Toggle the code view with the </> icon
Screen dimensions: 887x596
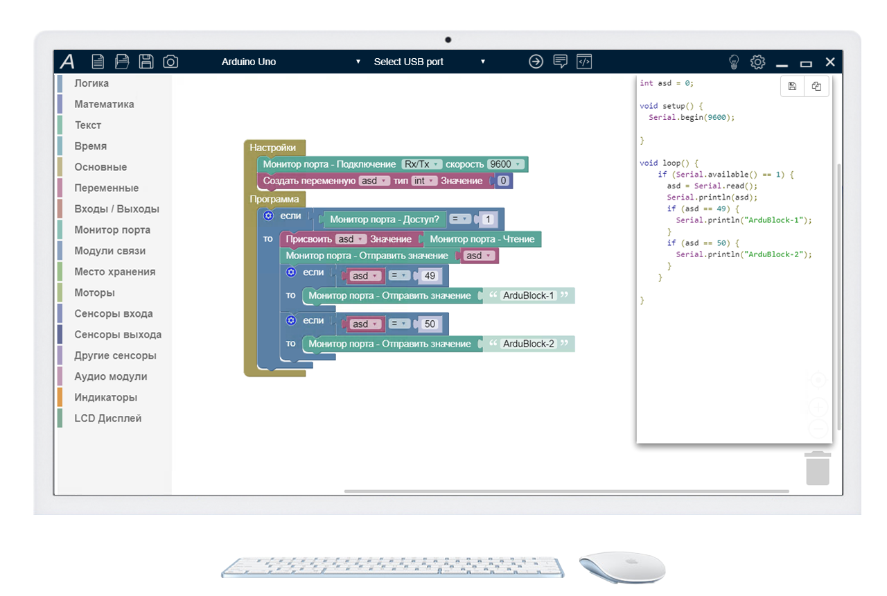pyautogui.click(x=583, y=62)
